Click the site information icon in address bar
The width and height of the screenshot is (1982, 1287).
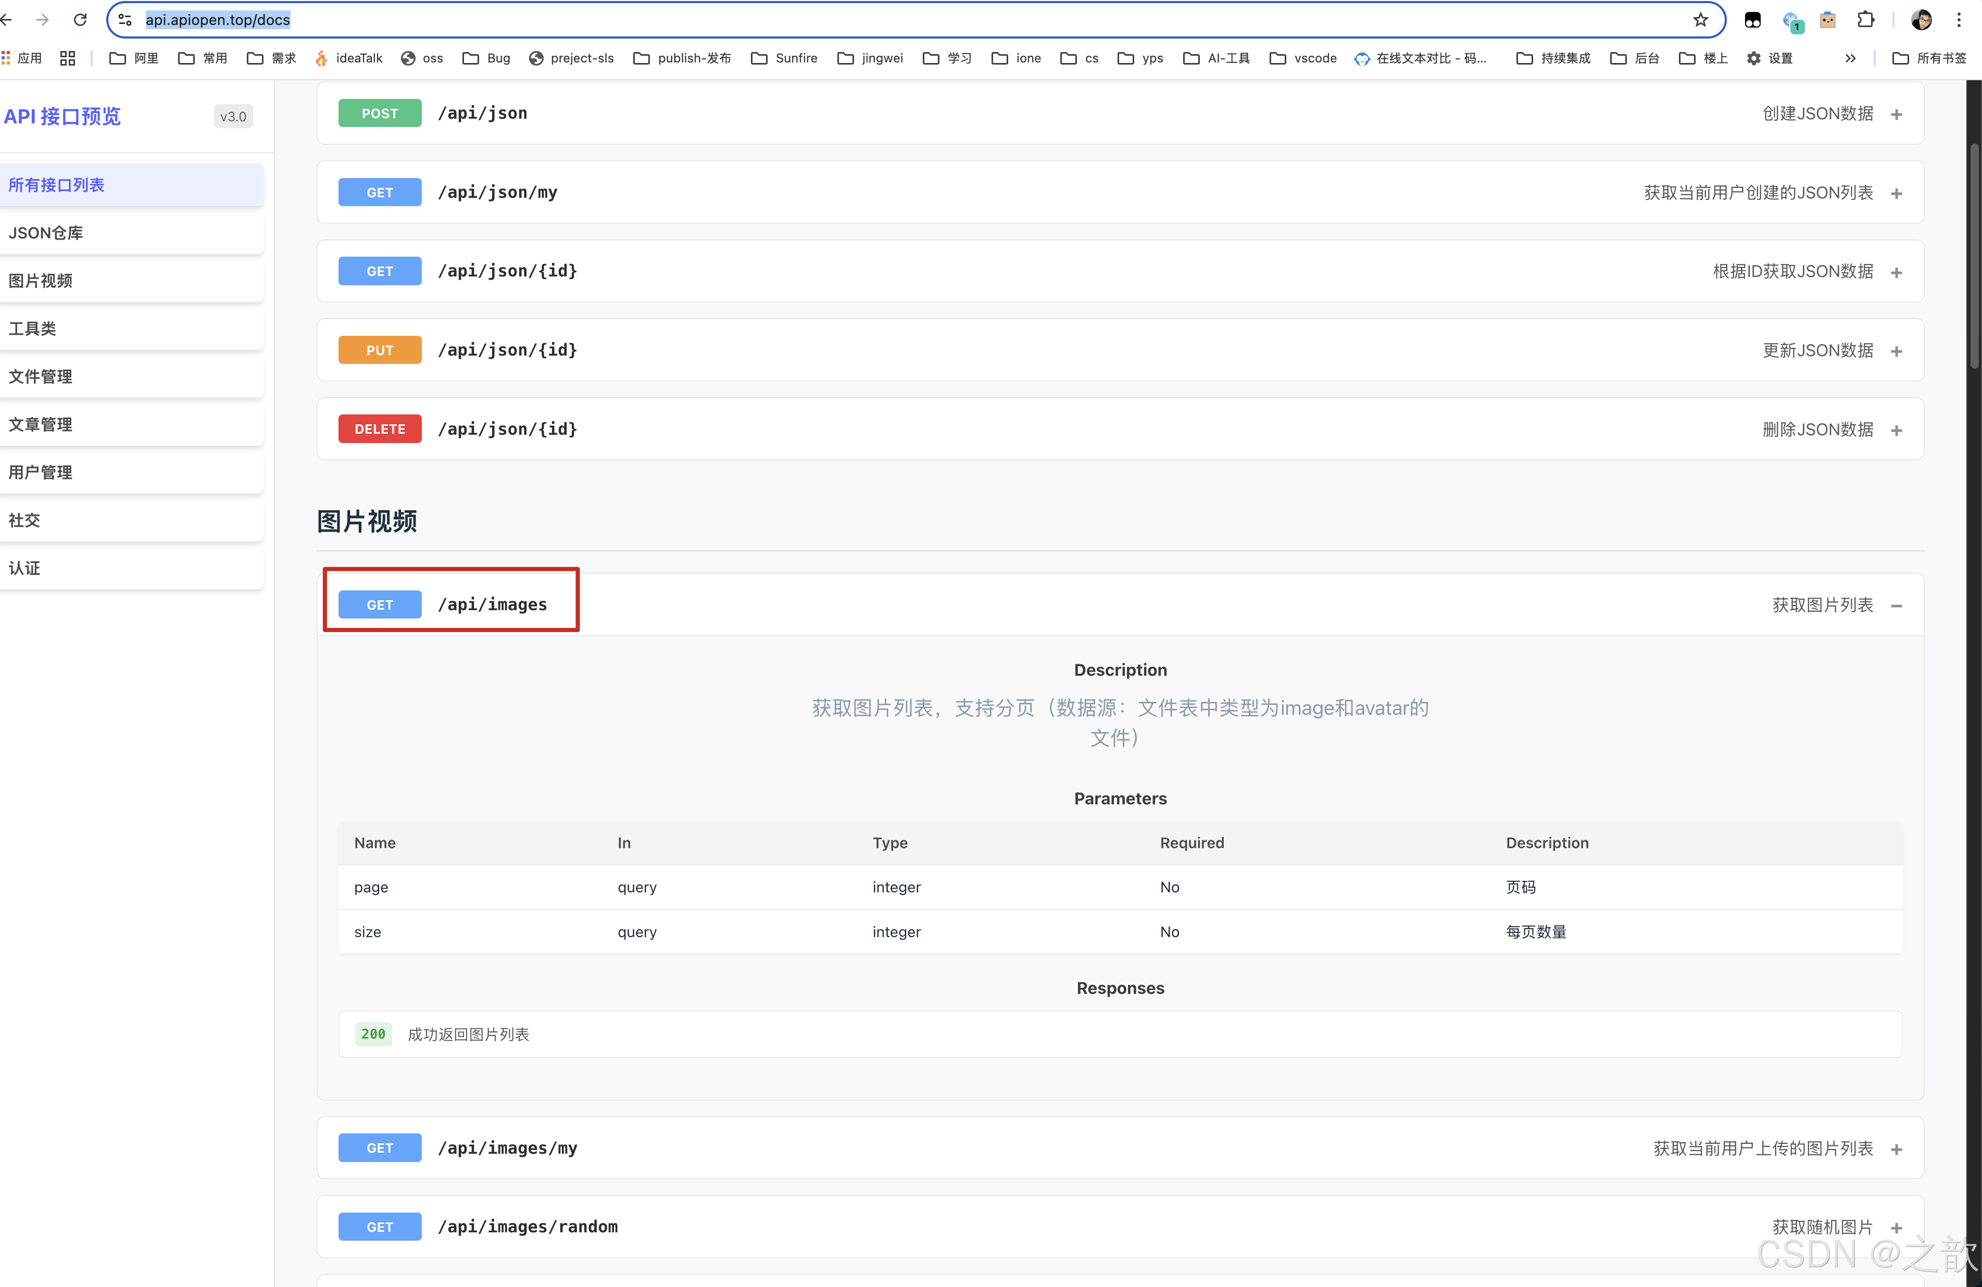125,19
